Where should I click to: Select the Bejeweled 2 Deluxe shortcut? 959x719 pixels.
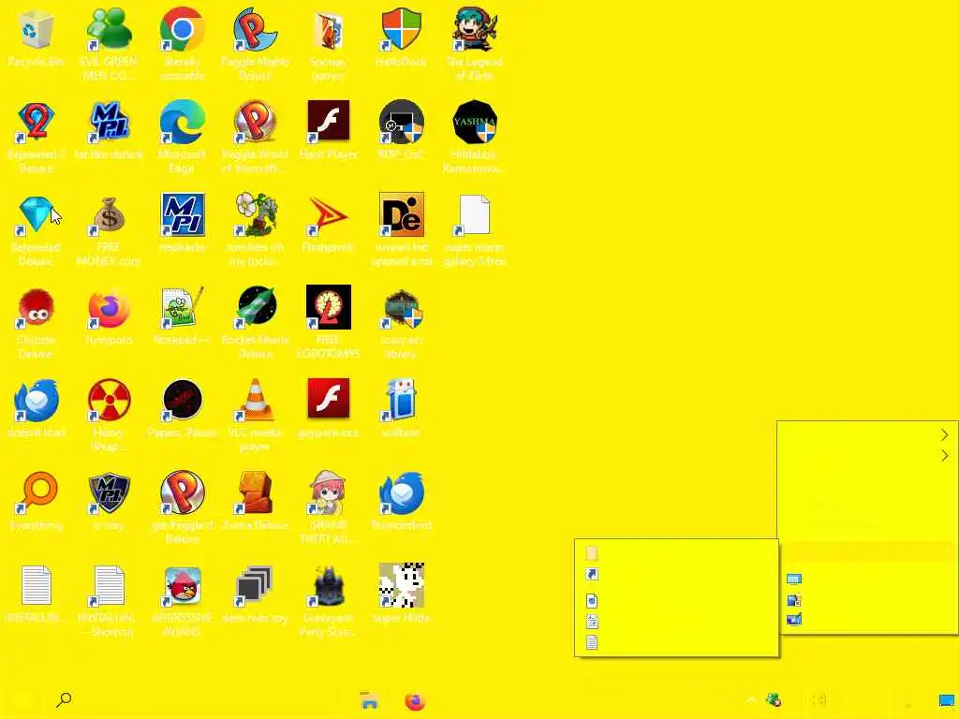pos(36,122)
